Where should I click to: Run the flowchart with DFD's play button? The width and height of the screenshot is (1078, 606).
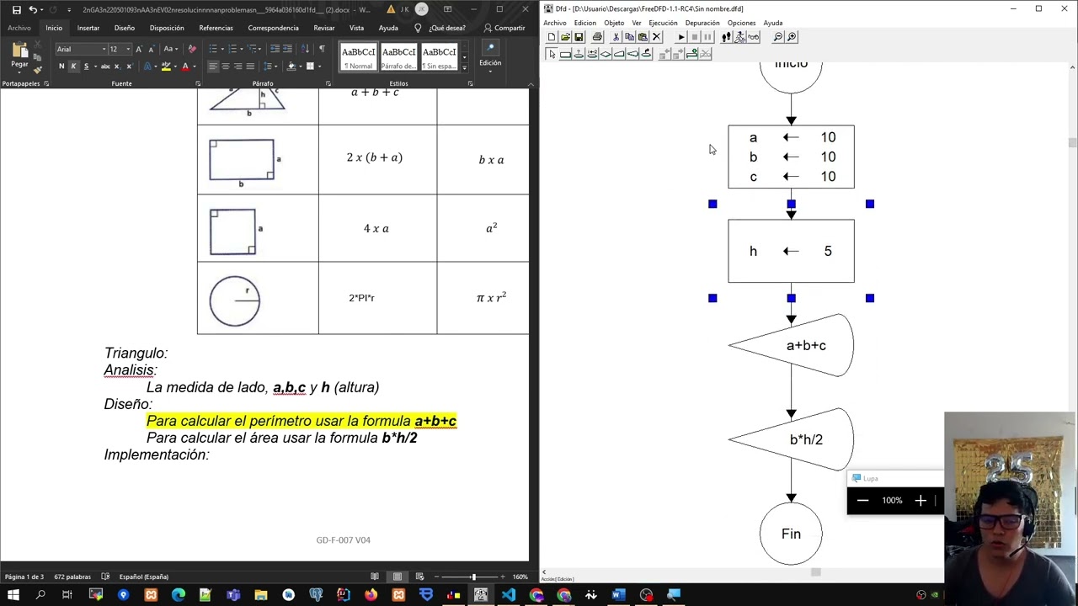click(681, 37)
